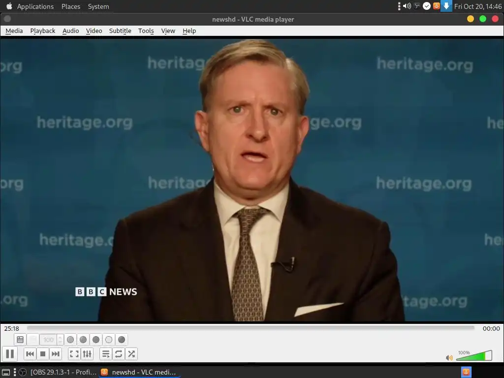
Task: Mute audio using the speaker icon
Action: click(x=449, y=357)
